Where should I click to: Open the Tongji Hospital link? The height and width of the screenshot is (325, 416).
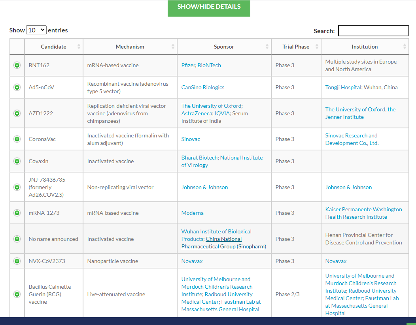point(343,87)
